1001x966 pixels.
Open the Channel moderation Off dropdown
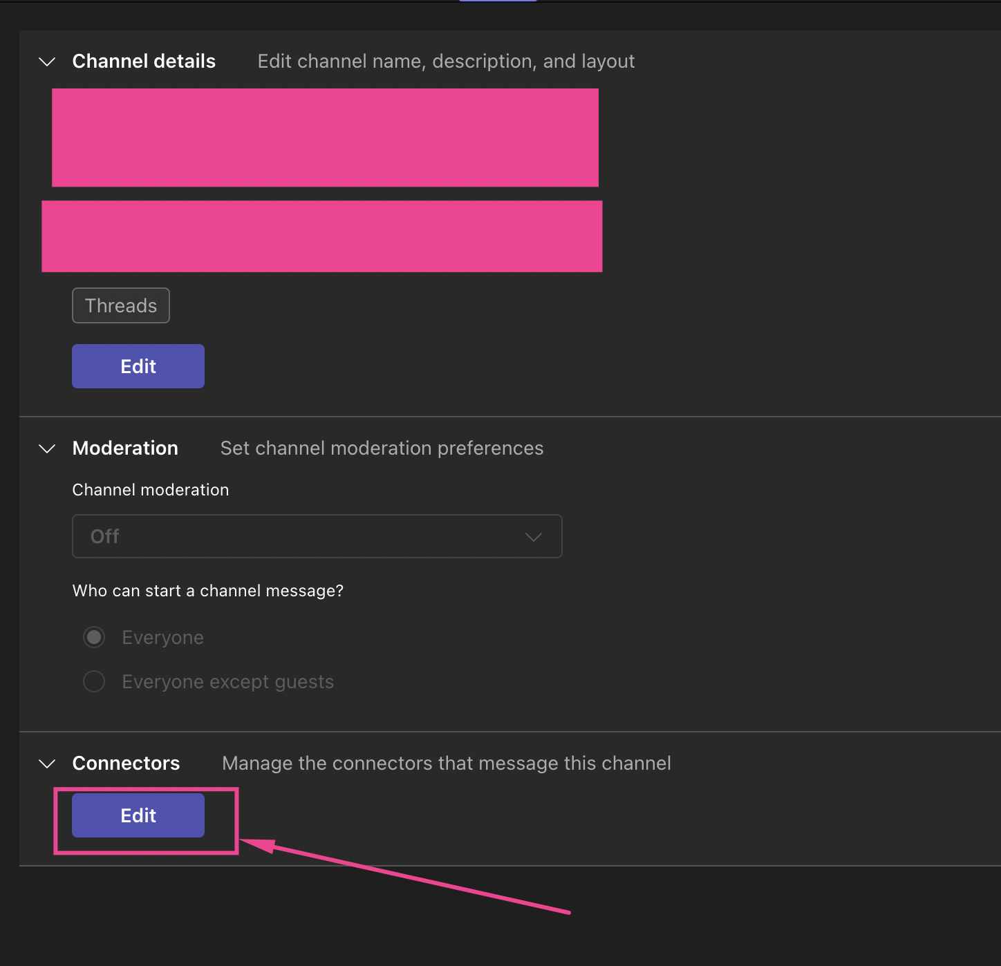point(317,536)
